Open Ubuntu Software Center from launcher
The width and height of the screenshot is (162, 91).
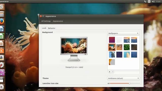2,51
